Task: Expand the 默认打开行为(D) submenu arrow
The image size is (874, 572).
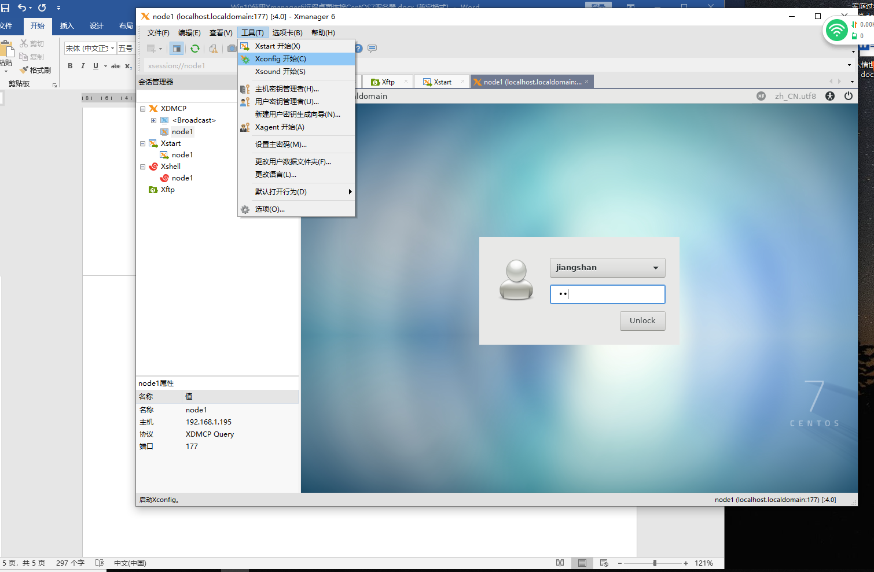Action: (x=350, y=192)
